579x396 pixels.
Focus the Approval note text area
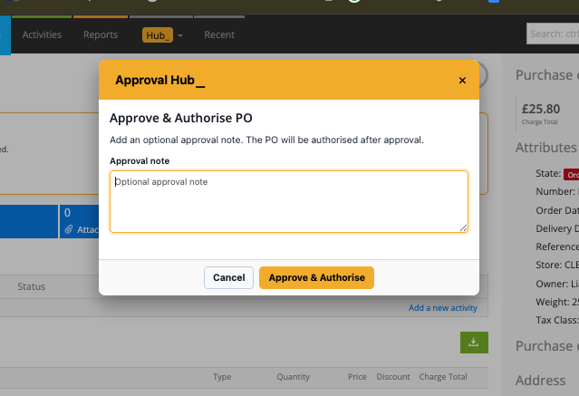tap(289, 202)
